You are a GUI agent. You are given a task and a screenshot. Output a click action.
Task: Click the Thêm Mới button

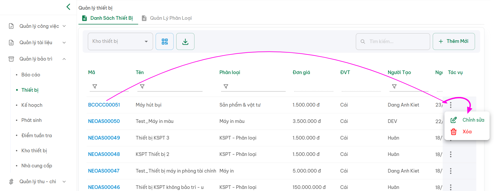454,42
